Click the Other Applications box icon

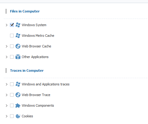(x=18, y=57)
